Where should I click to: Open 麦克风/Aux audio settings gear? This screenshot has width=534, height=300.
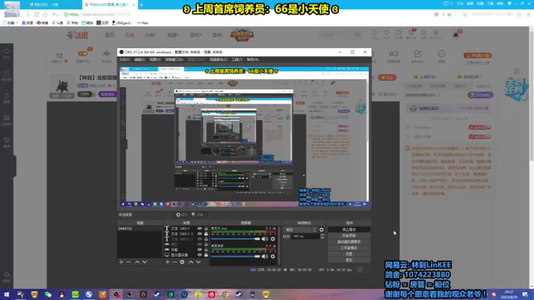pyautogui.click(x=273, y=239)
